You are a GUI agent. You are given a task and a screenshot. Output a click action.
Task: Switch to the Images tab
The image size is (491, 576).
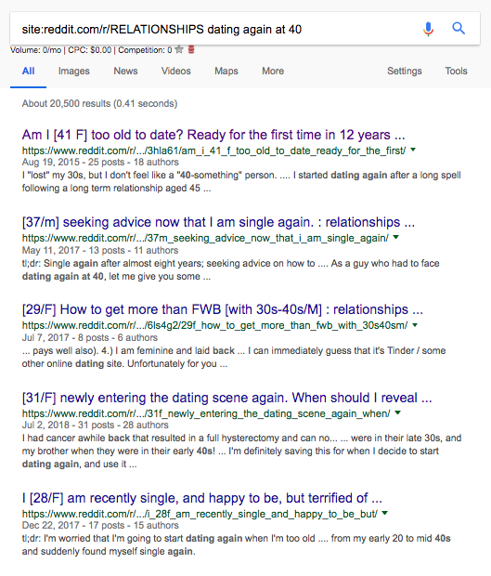coord(73,71)
